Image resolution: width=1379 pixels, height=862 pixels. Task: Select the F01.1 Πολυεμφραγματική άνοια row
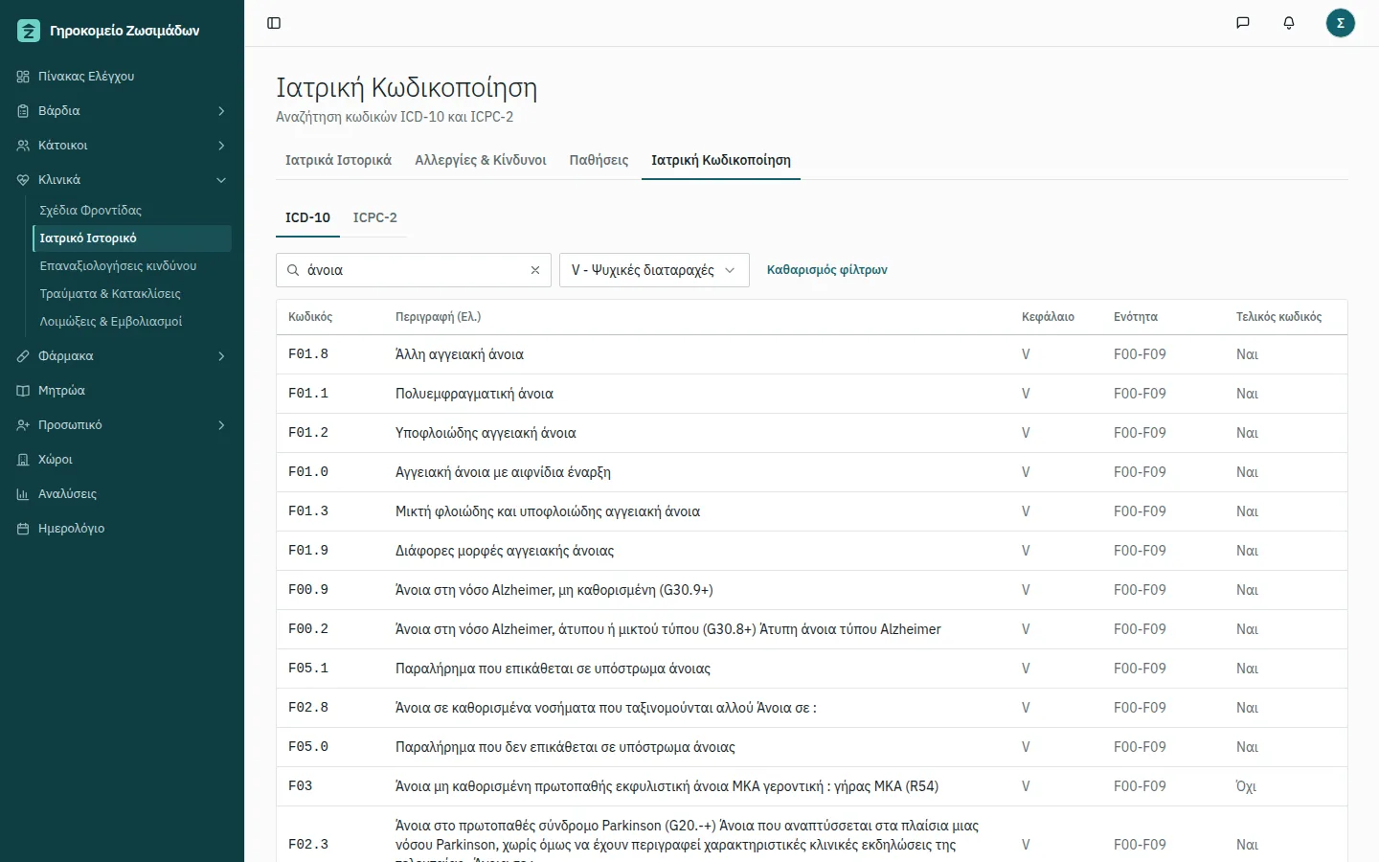pyautogui.click(x=812, y=394)
